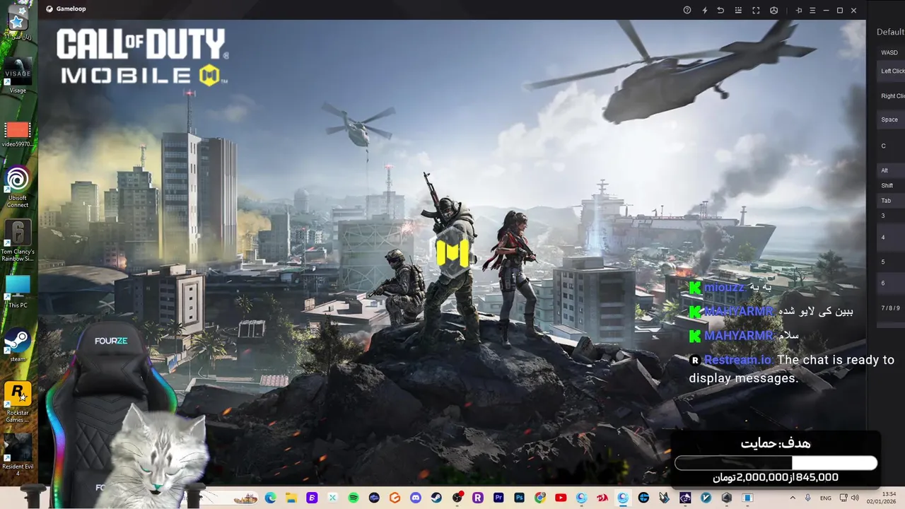Open the Gameloop help icon
Image resolution: width=905 pixels, height=509 pixels.
pos(687,10)
